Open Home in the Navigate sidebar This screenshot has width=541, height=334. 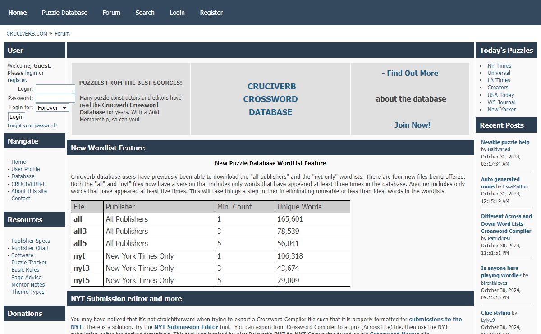click(18, 162)
